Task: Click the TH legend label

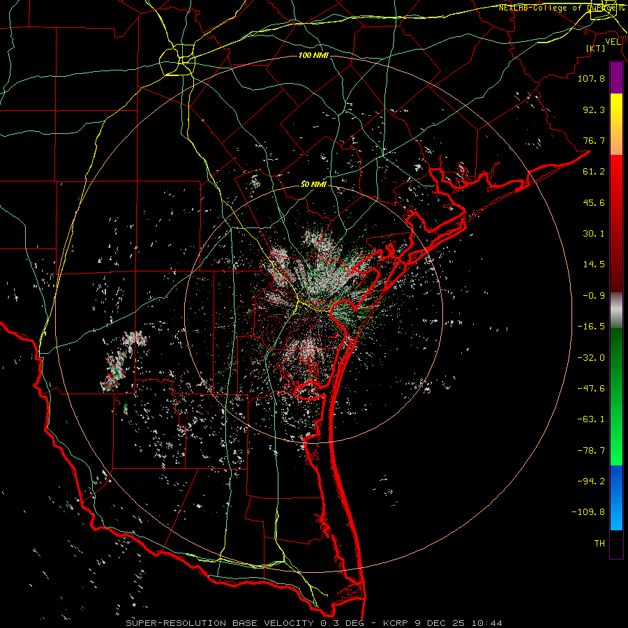Action: pos(599,544)
